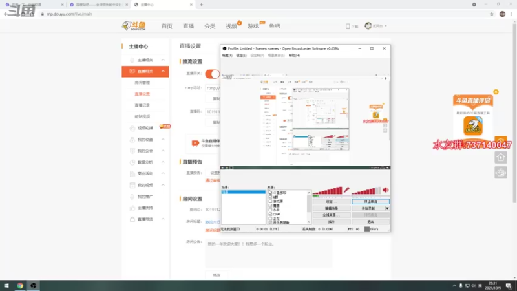The height and width of the screenshot is (291, 517).
Task: Toggle the Q群 source checkbox in OBS
Action: pos(270,197)
